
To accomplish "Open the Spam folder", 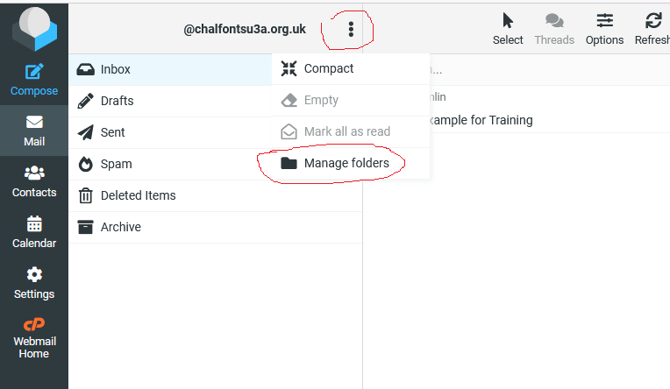I will point(116,164).
